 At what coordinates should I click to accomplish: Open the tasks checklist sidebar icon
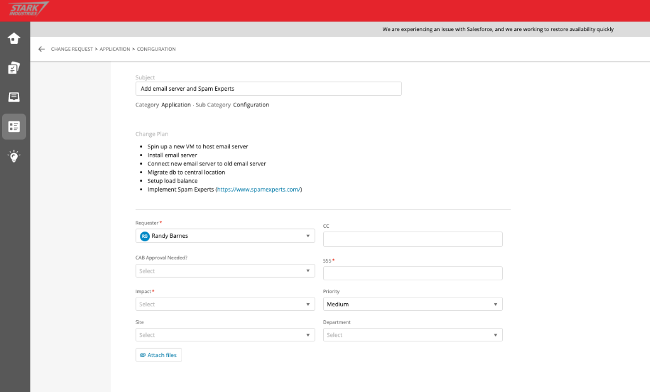pos(14,68)
